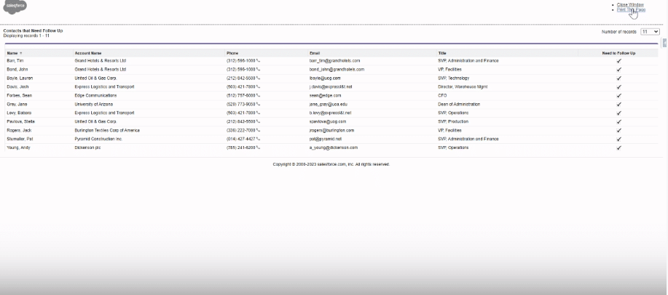Click title Director, Warehouse Mgmt

tap(463, 86)
